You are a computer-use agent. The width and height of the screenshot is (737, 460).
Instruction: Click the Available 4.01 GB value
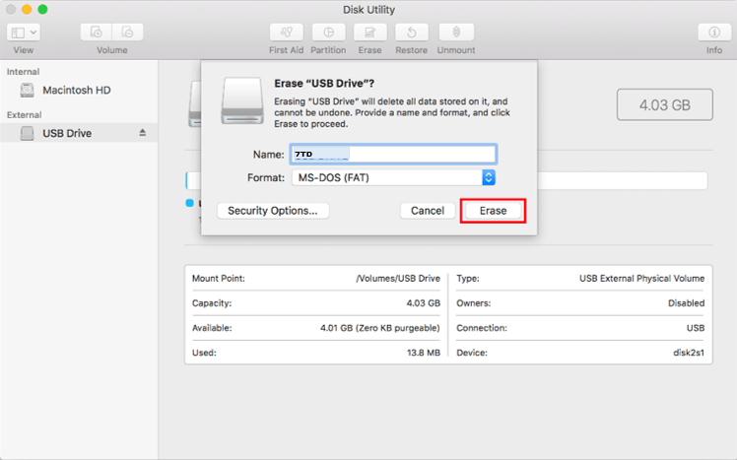pos(379,328)
